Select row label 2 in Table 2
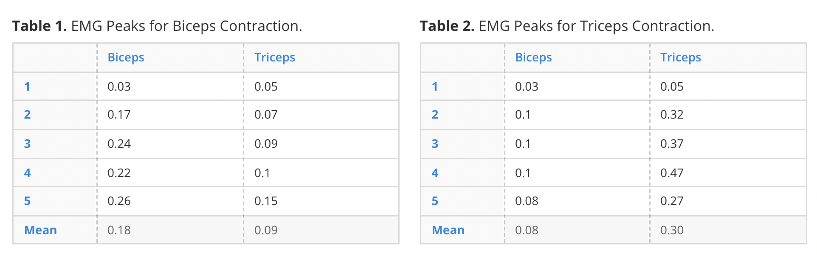Image resolution: width=817 pixels, height=255 pixels. pos(435,115)
